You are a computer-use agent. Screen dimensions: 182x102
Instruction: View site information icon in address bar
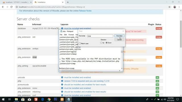tap(17, 7)
